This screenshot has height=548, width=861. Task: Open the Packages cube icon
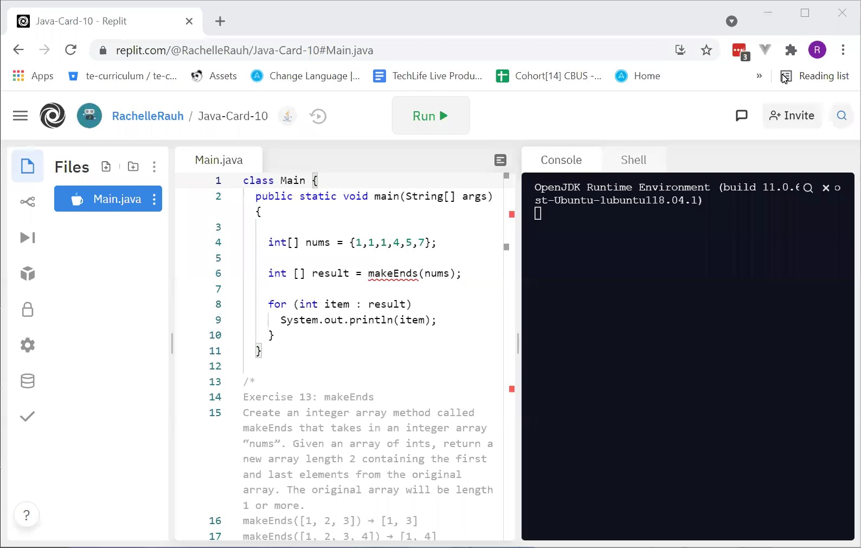coord(28,273)
